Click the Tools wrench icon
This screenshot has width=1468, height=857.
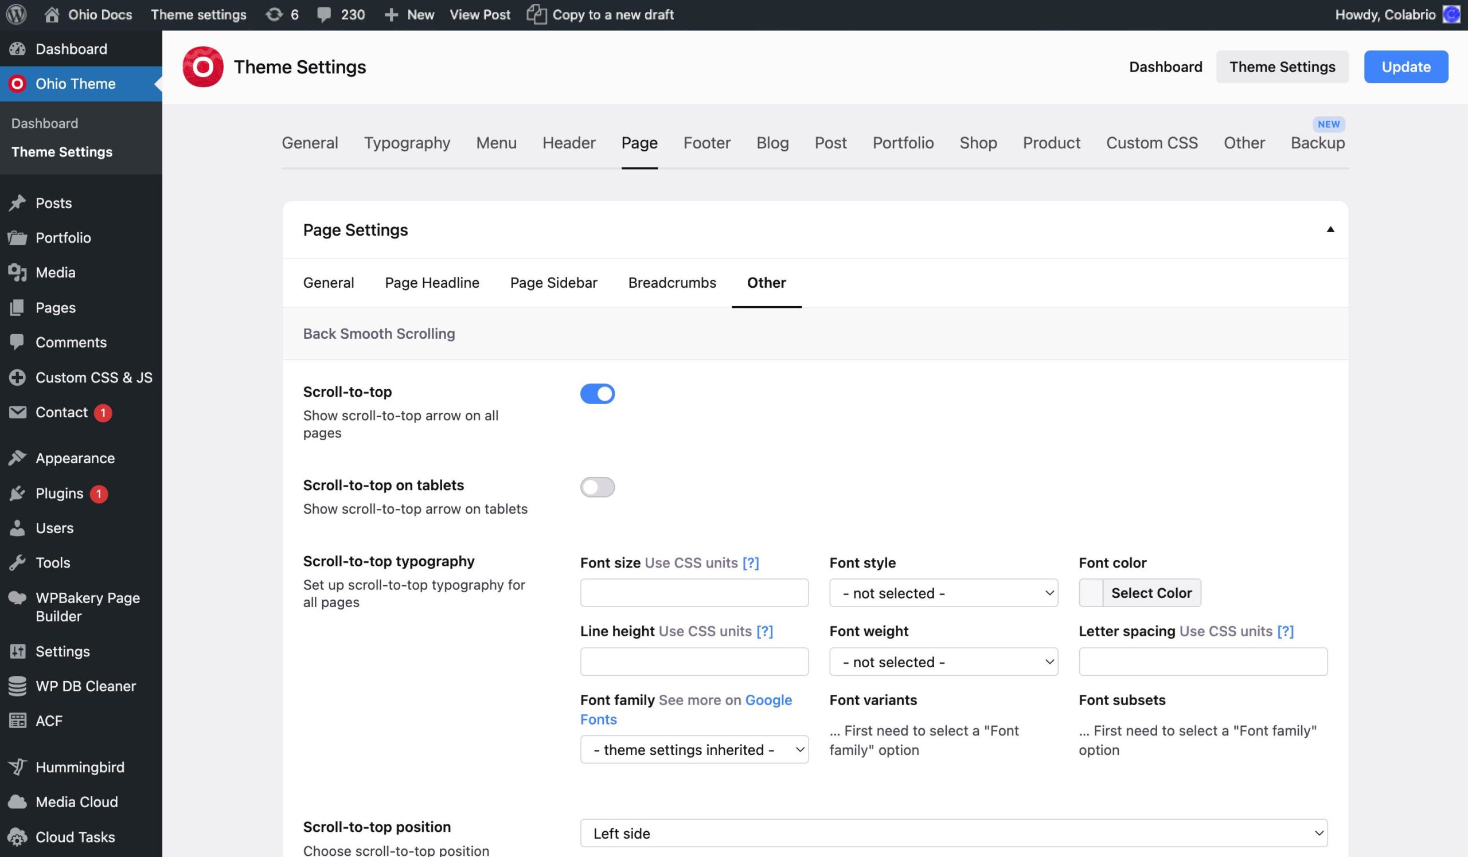[x=17, y=563]
